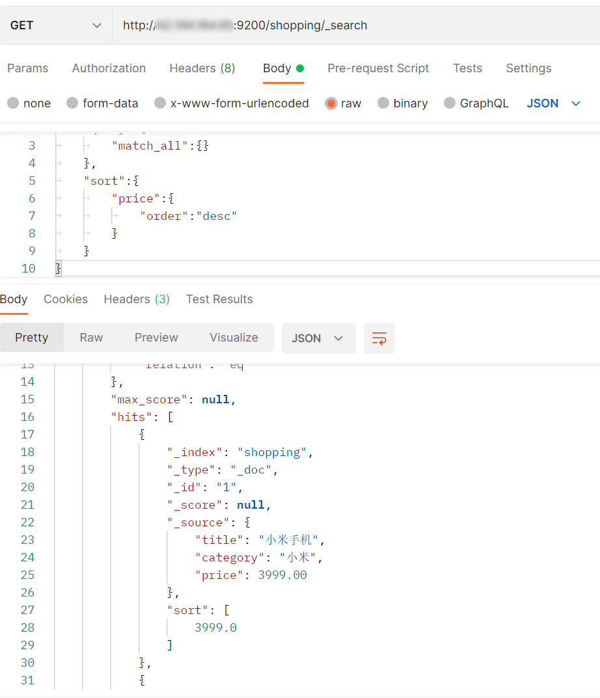Show the response Preview view

(156, 338)
